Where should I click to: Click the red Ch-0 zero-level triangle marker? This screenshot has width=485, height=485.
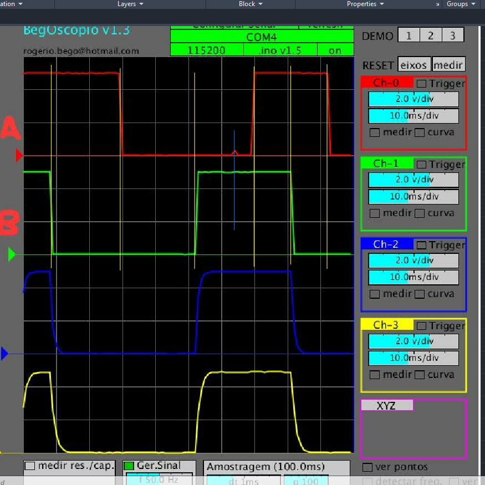pyautogui.click(x=19, y=155)
